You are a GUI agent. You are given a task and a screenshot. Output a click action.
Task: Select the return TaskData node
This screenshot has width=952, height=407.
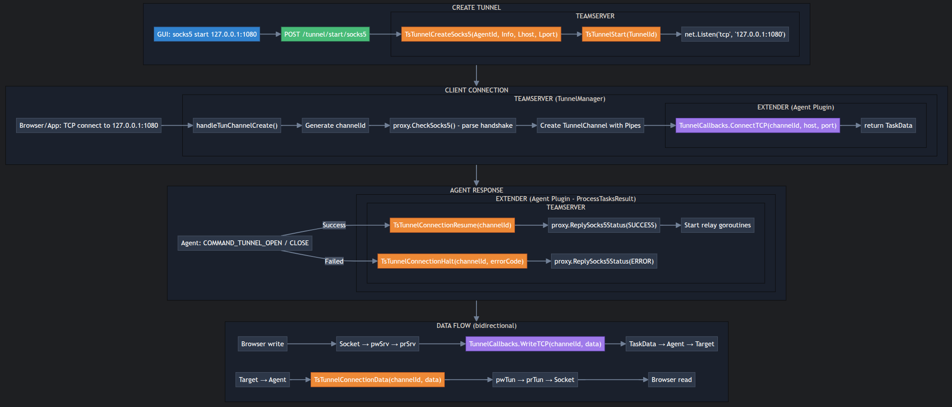tap(888, 126)
